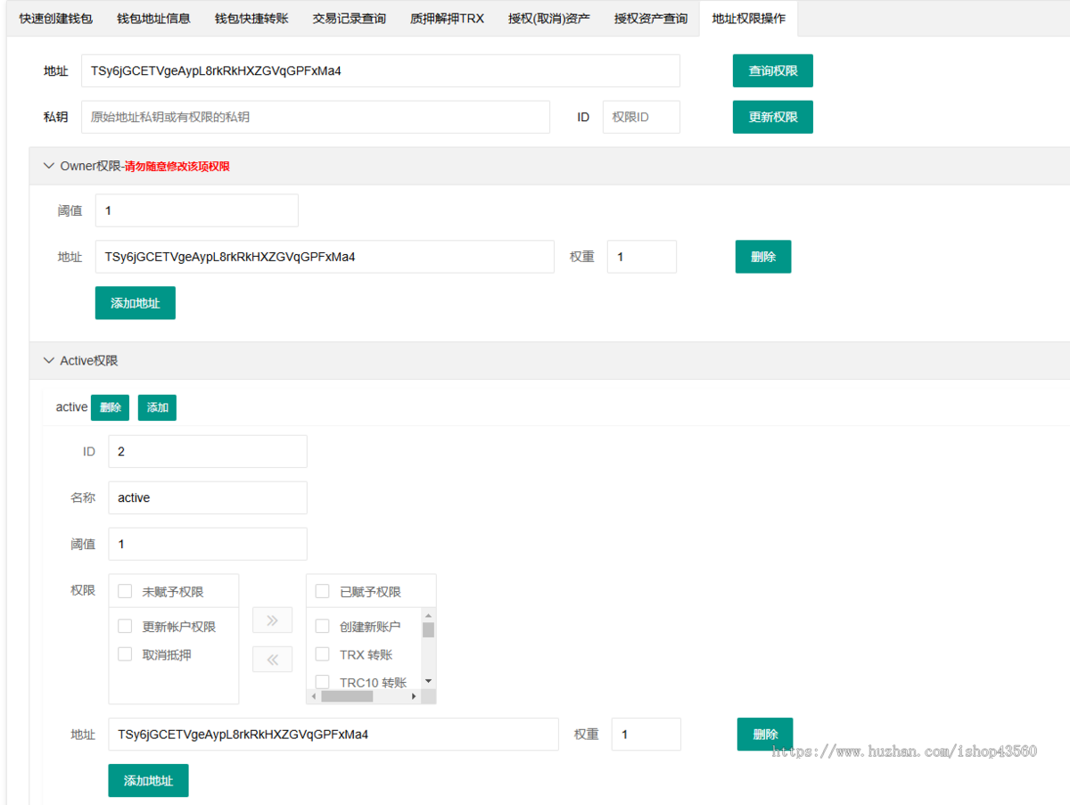Focus Owner权限 阈值 field
This screenshot has width=1070, height=805.
point(197,210)
